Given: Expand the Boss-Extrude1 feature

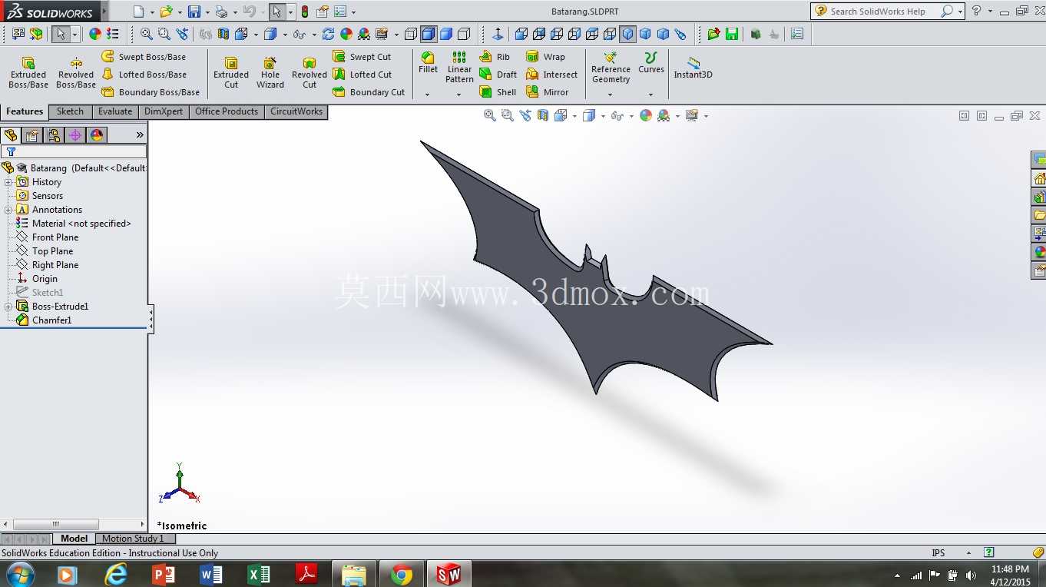Looking at the screenshot, I should [x=8, y=307].
